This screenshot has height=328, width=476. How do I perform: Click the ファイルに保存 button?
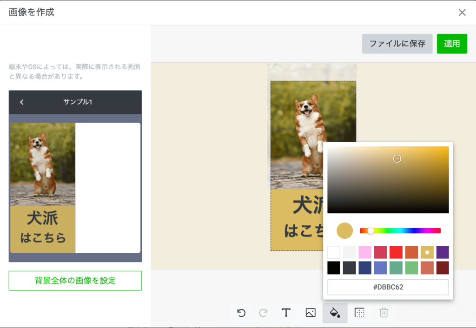coord(397,44)
